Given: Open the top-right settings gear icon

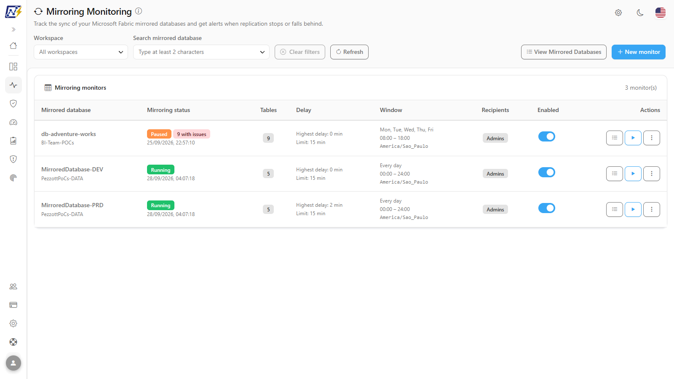Looking at the screenshot, I should point(618,13).
